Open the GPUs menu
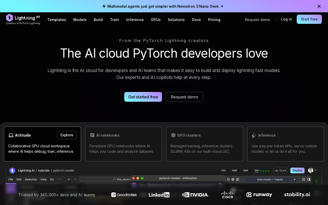 (156, 20)
